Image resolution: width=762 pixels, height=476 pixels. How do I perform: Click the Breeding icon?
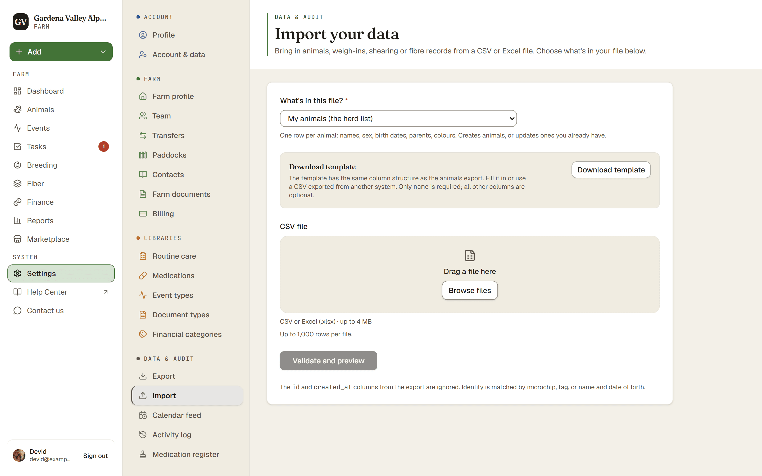click(x=17, y=165)
